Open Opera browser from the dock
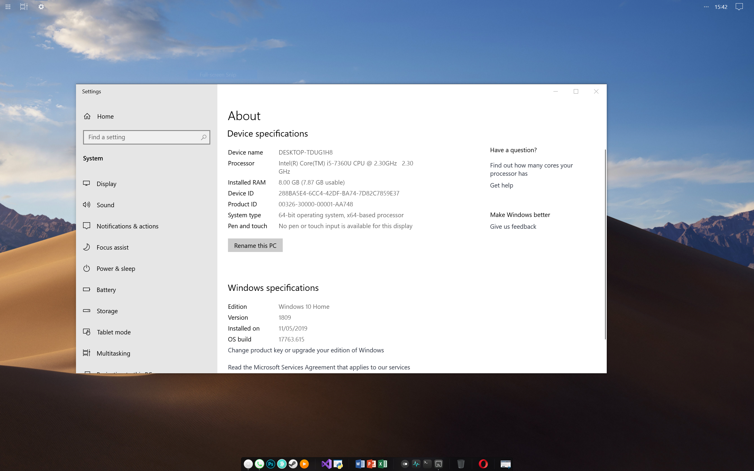This screenshot has width=754, height=471. tap(483, 464)
